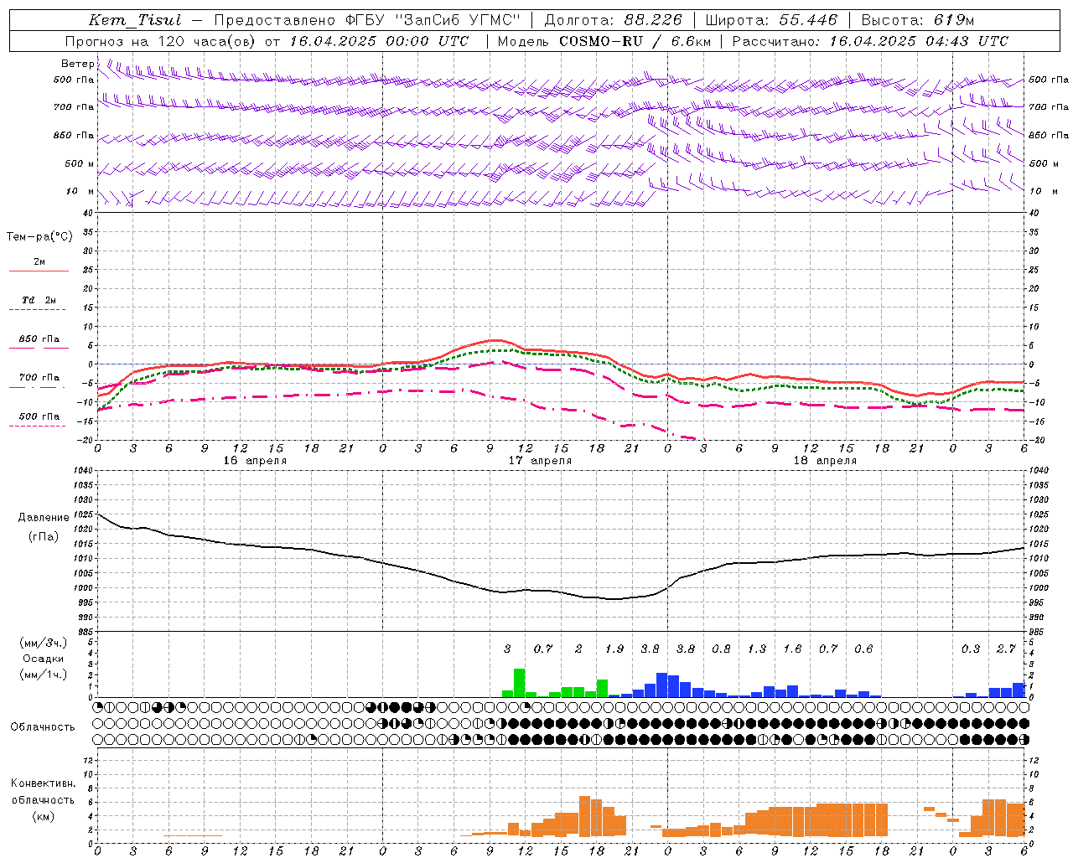Click the 'Облачность' cloudiness label
This screenshot has height=858, width=1073.
point(43,727)
